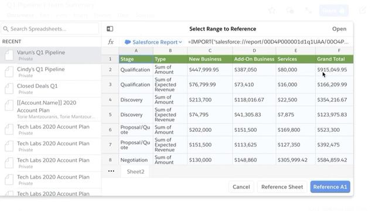Viewport: 375px width, 211px height.
Task: Click cell with $392,475
Action: [335, 145]
